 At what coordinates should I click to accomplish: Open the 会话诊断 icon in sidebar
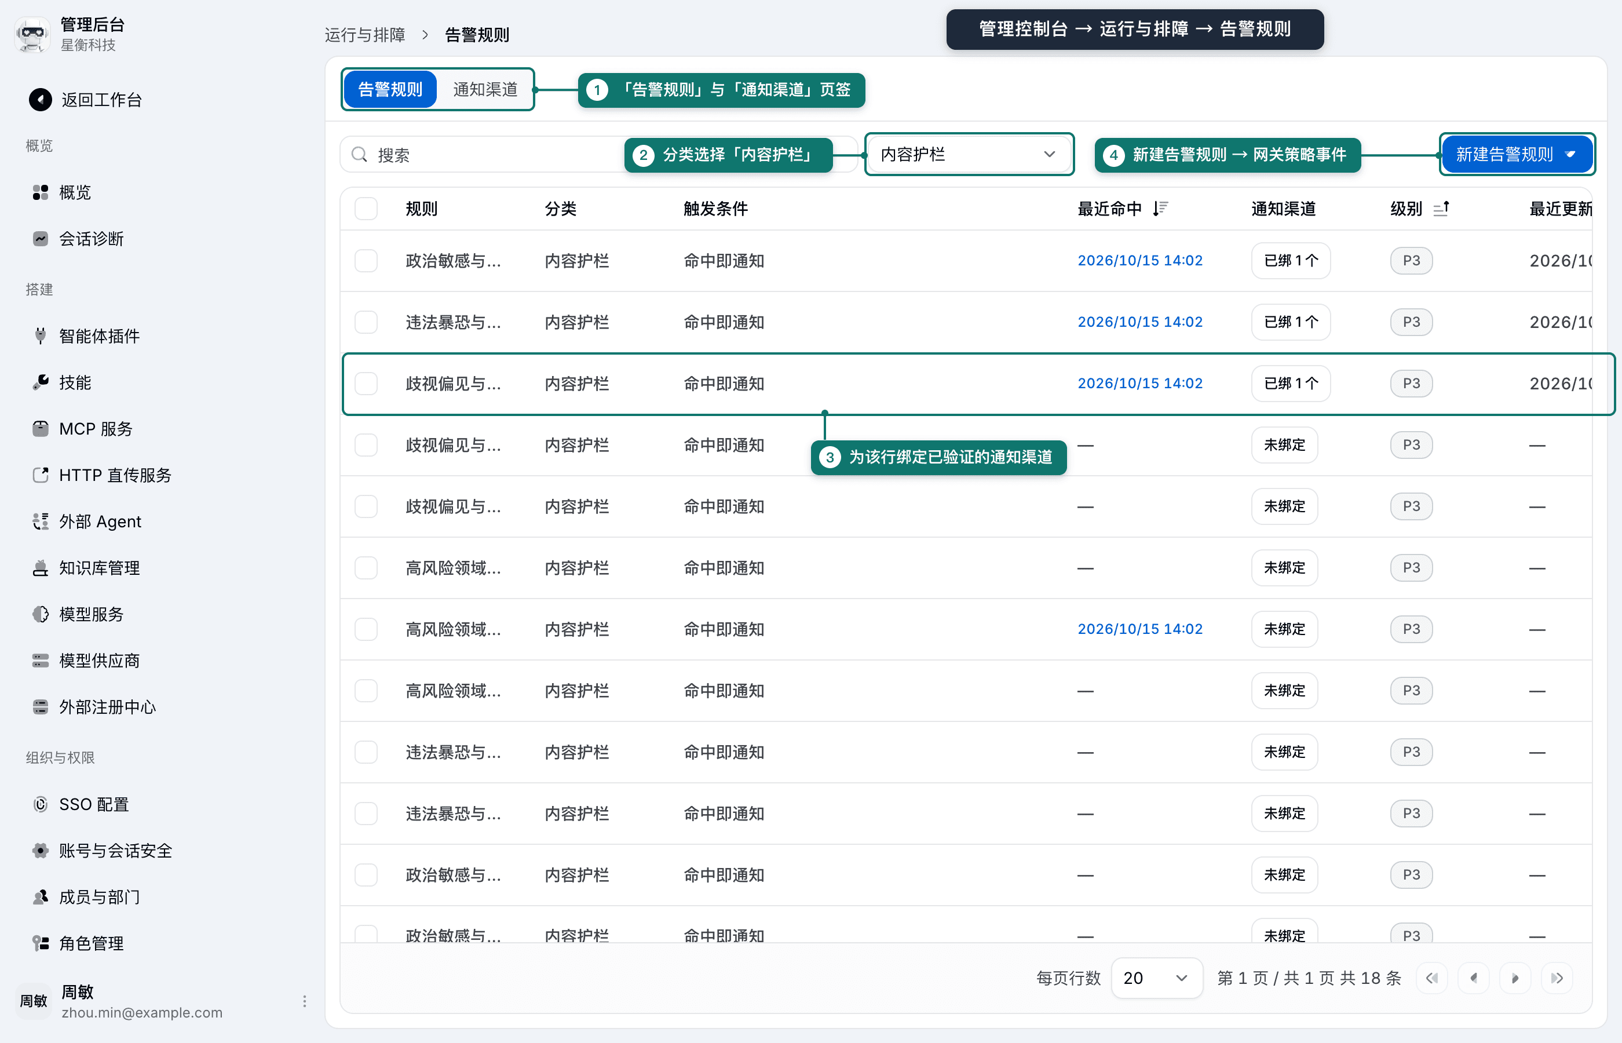click(x=41, y=238)
